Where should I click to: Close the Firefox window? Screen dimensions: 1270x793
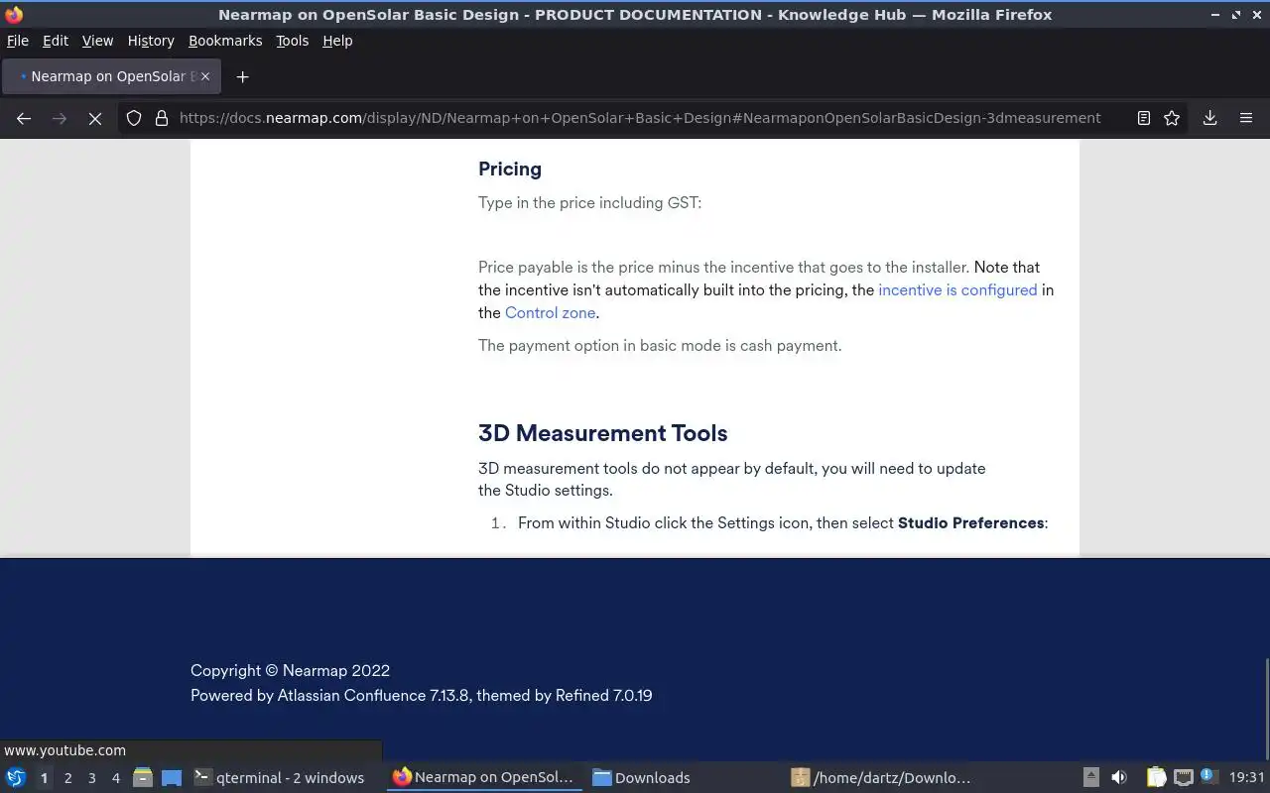pyautogui.click(x=1256, y=14)
